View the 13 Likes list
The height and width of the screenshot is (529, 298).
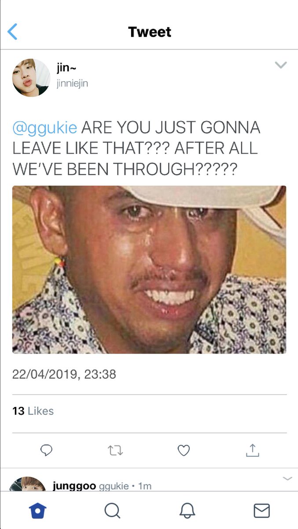point(33,411)
